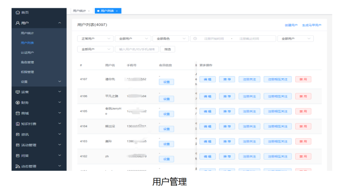This screenshot has height=193, width=344.
Task: Click 禁用 for user 4105
Action: 303,111
